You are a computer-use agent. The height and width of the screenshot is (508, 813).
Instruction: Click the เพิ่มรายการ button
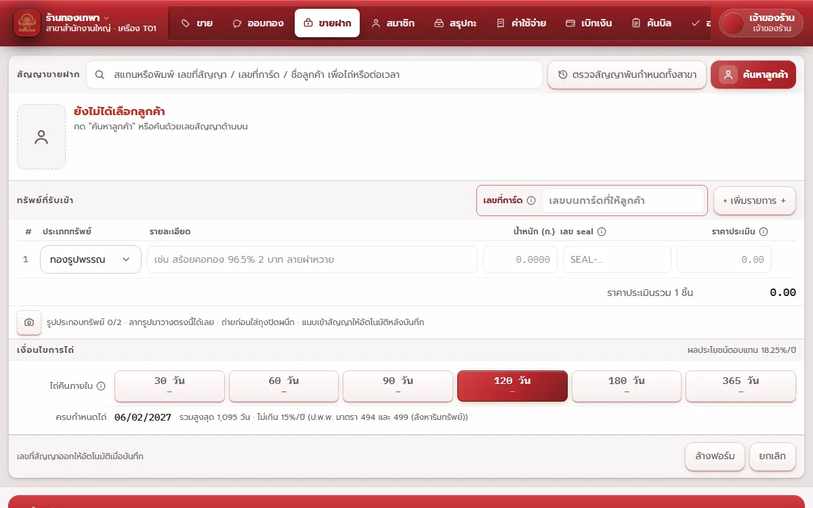click(x=755, y=200)
